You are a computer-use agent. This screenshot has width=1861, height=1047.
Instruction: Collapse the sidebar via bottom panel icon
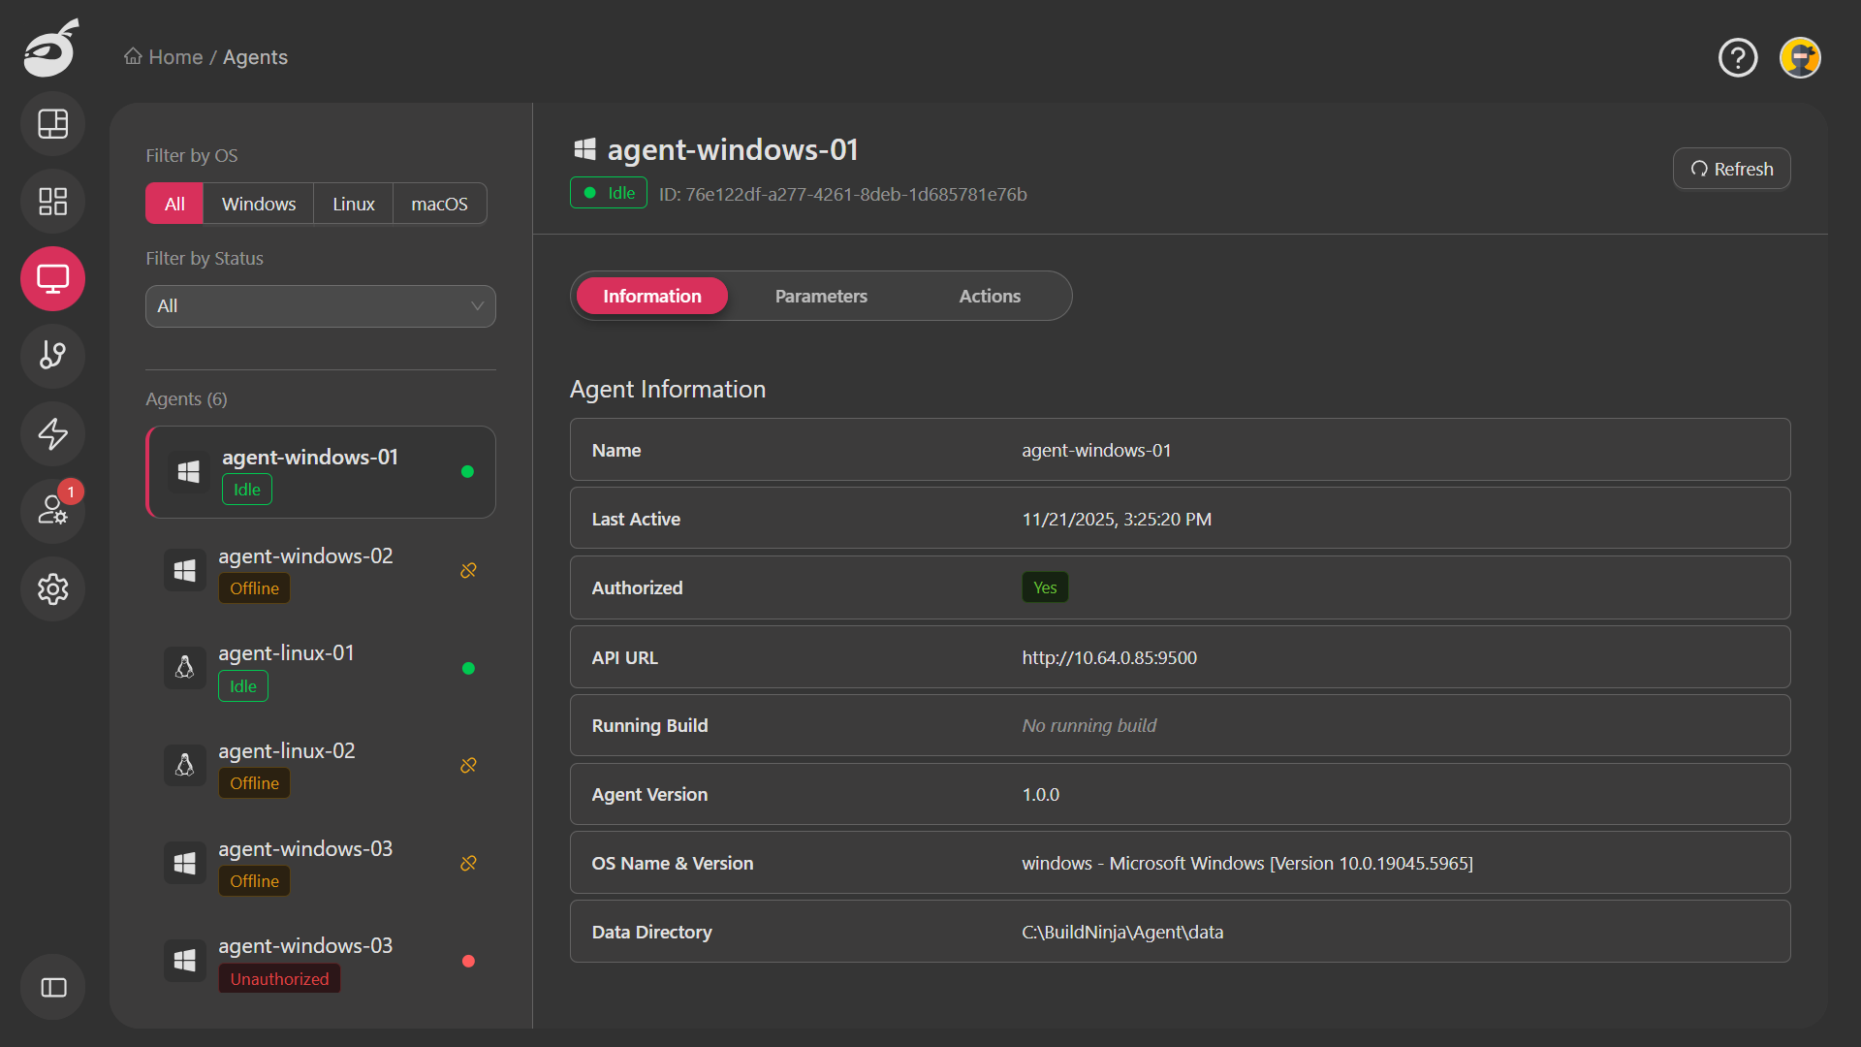[x=52, y=987]
